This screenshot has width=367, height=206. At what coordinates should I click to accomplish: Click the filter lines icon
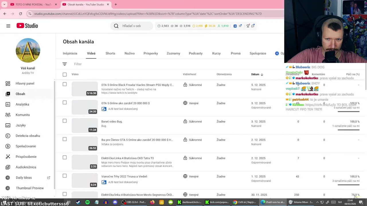pos(65,64)
